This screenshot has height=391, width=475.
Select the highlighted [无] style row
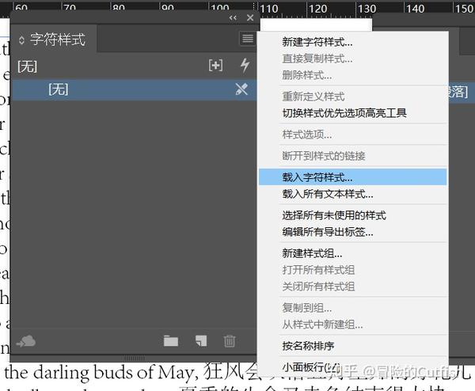click(x=133, y=89)
